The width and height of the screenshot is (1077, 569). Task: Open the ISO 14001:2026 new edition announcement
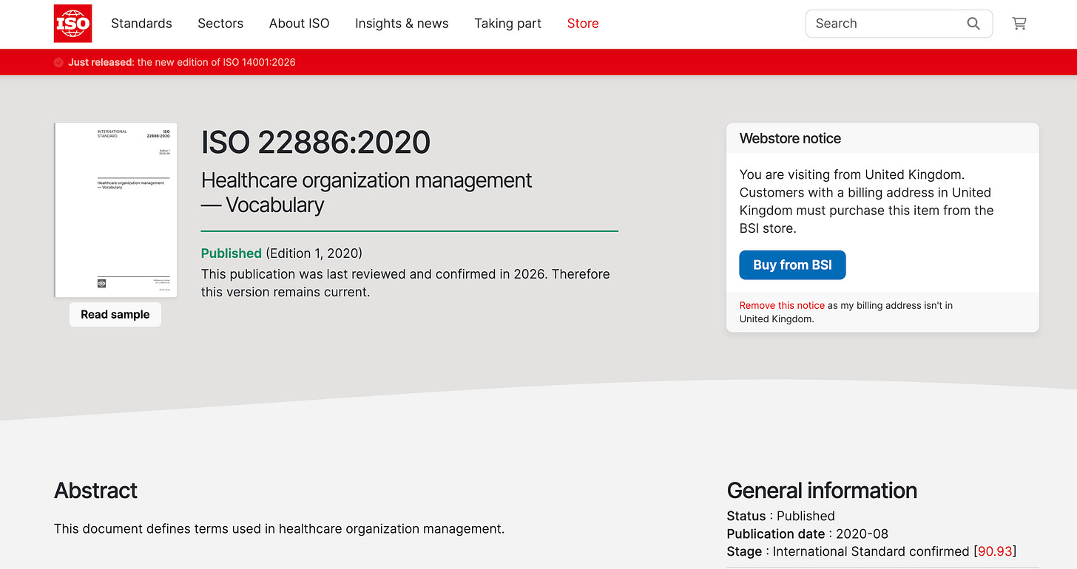tap(182, 62)
